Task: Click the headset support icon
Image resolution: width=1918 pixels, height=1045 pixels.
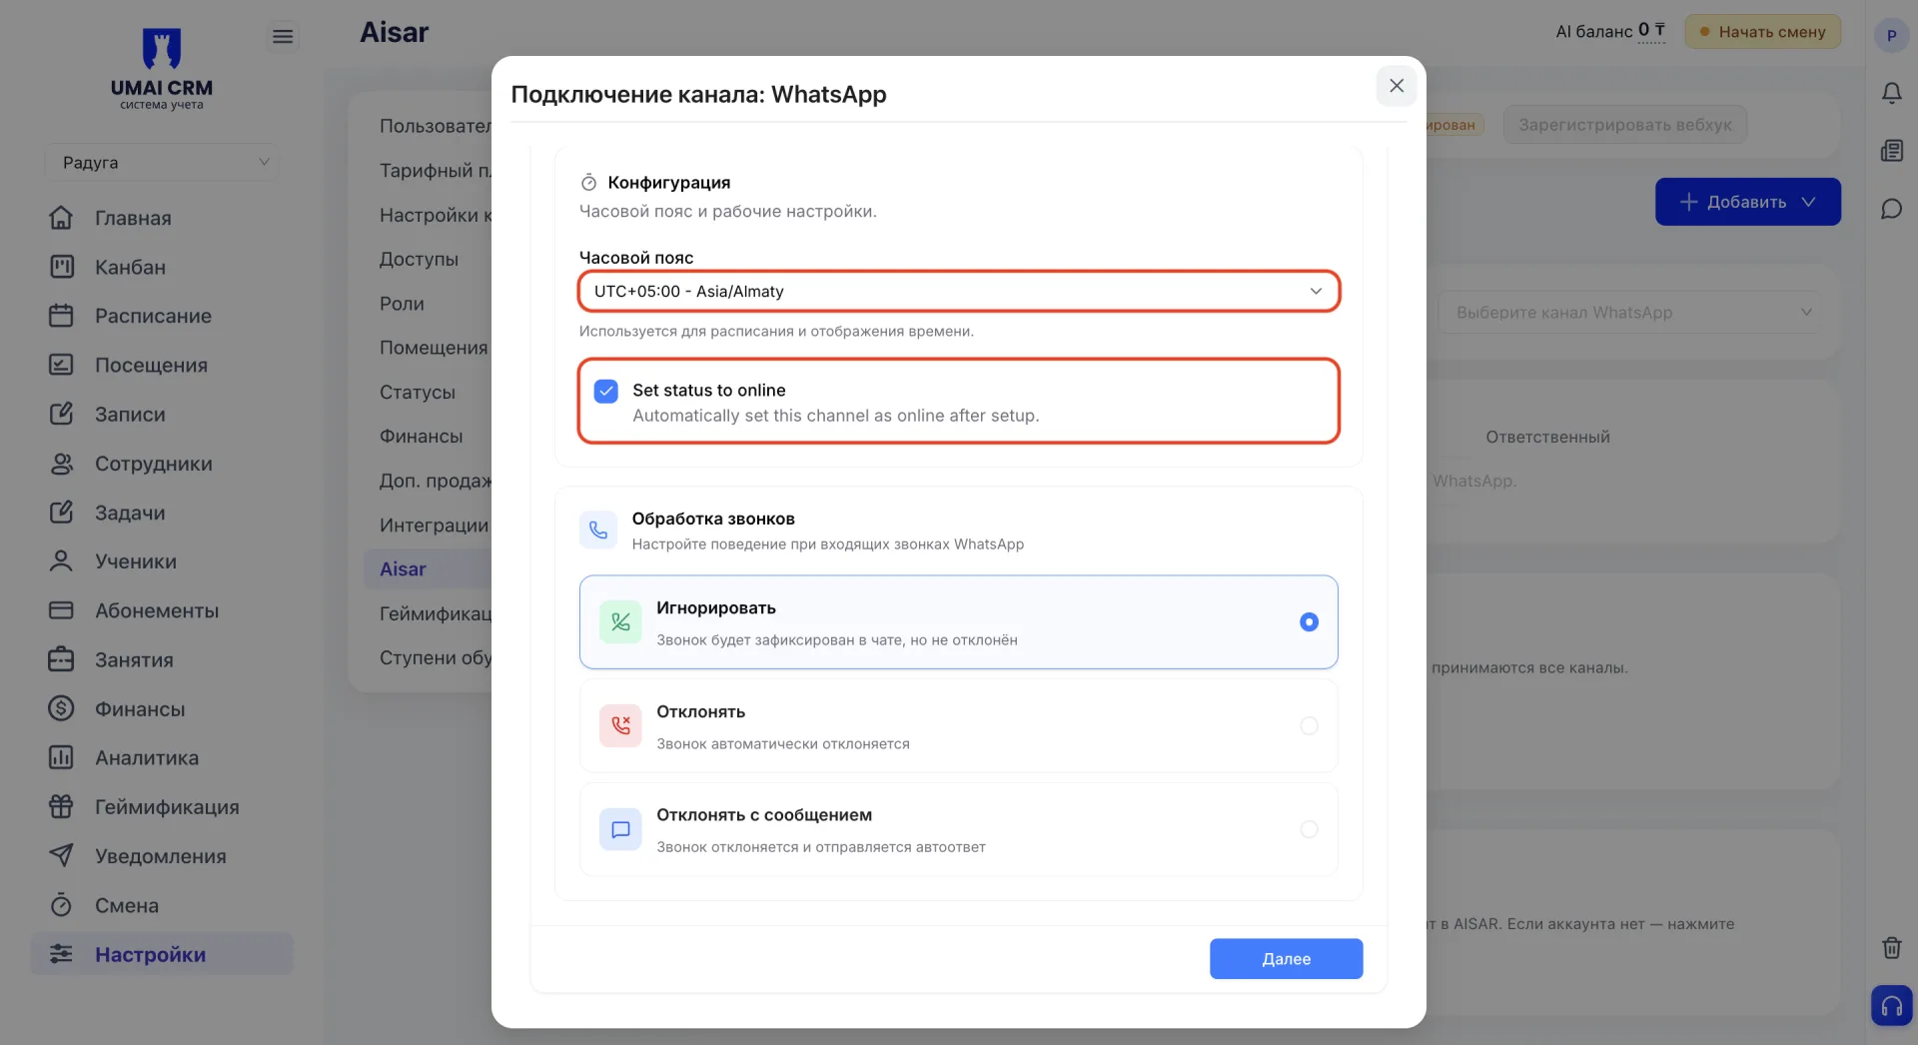Action: coord(1891,1005)
